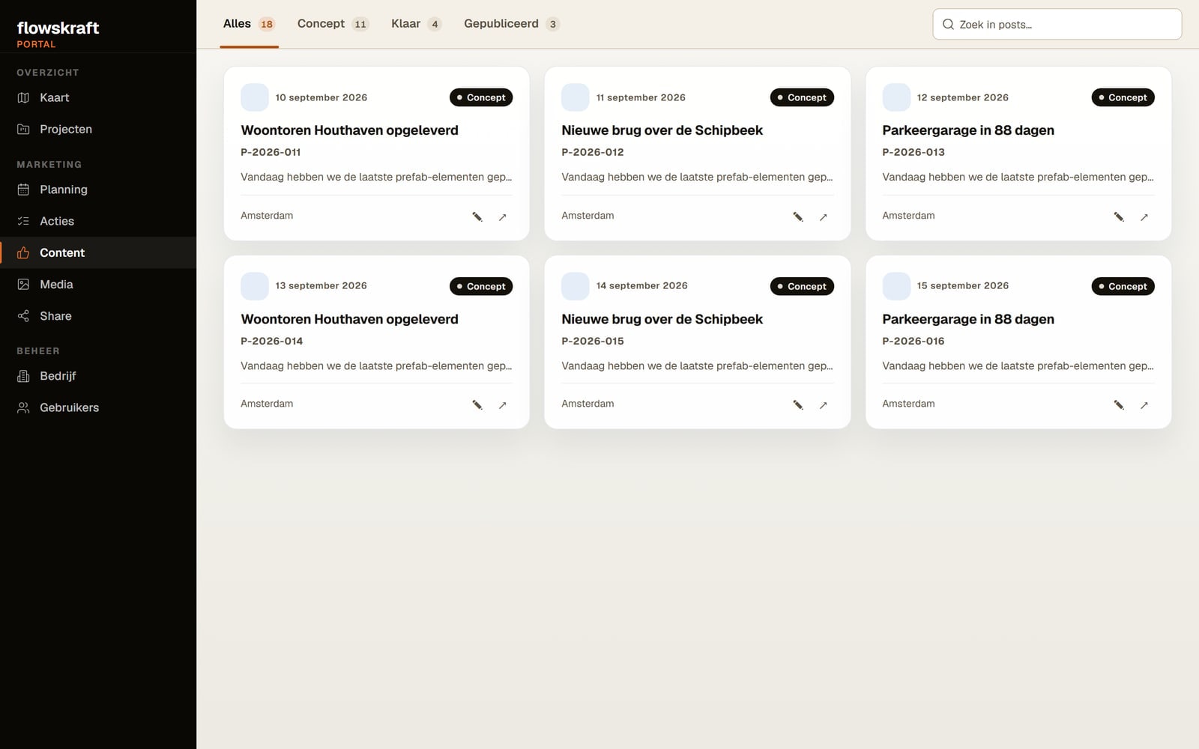1199x749 pixels.
Task: Edit post P-2026-016 with pencil icon
Action: coord(1119,404)
